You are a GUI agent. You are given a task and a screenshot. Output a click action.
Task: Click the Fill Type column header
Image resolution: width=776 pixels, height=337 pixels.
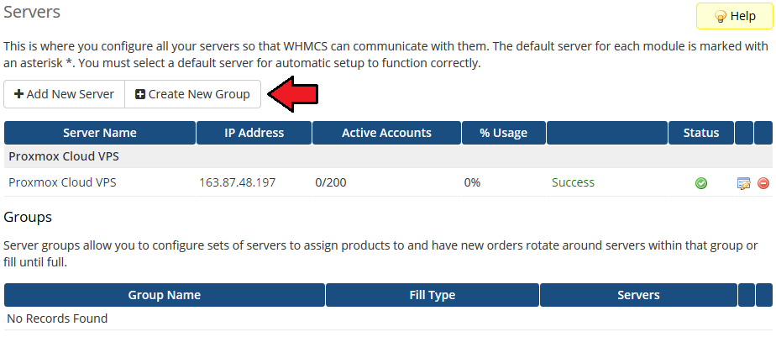432,295
